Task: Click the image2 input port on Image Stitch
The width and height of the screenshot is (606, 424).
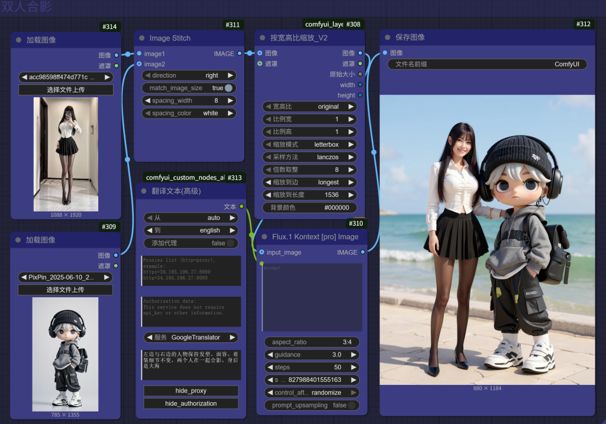Action: pos(139,64)
